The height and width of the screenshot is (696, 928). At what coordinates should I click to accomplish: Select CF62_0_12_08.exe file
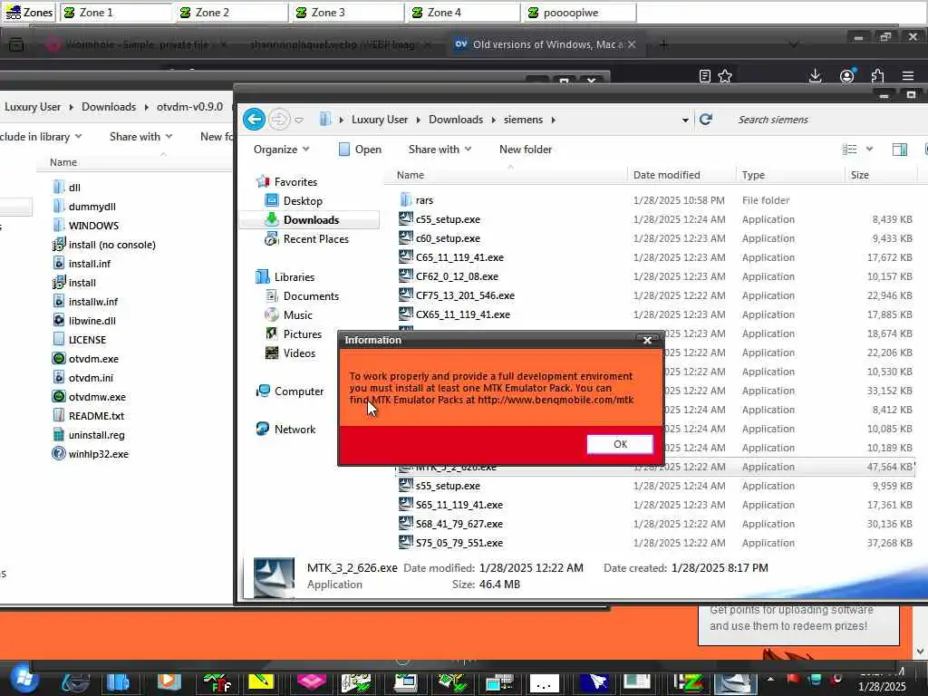tap(457, 275)
